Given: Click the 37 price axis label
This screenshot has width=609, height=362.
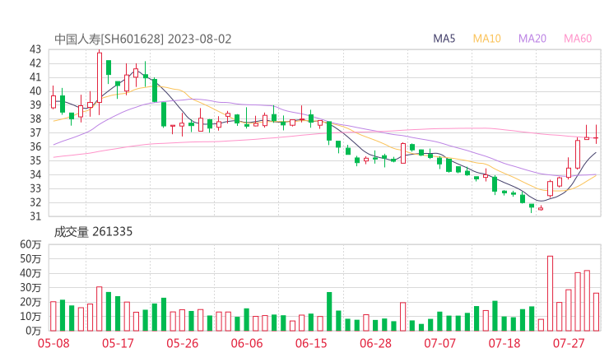Looking at the screenshot, I should [35, 132].
